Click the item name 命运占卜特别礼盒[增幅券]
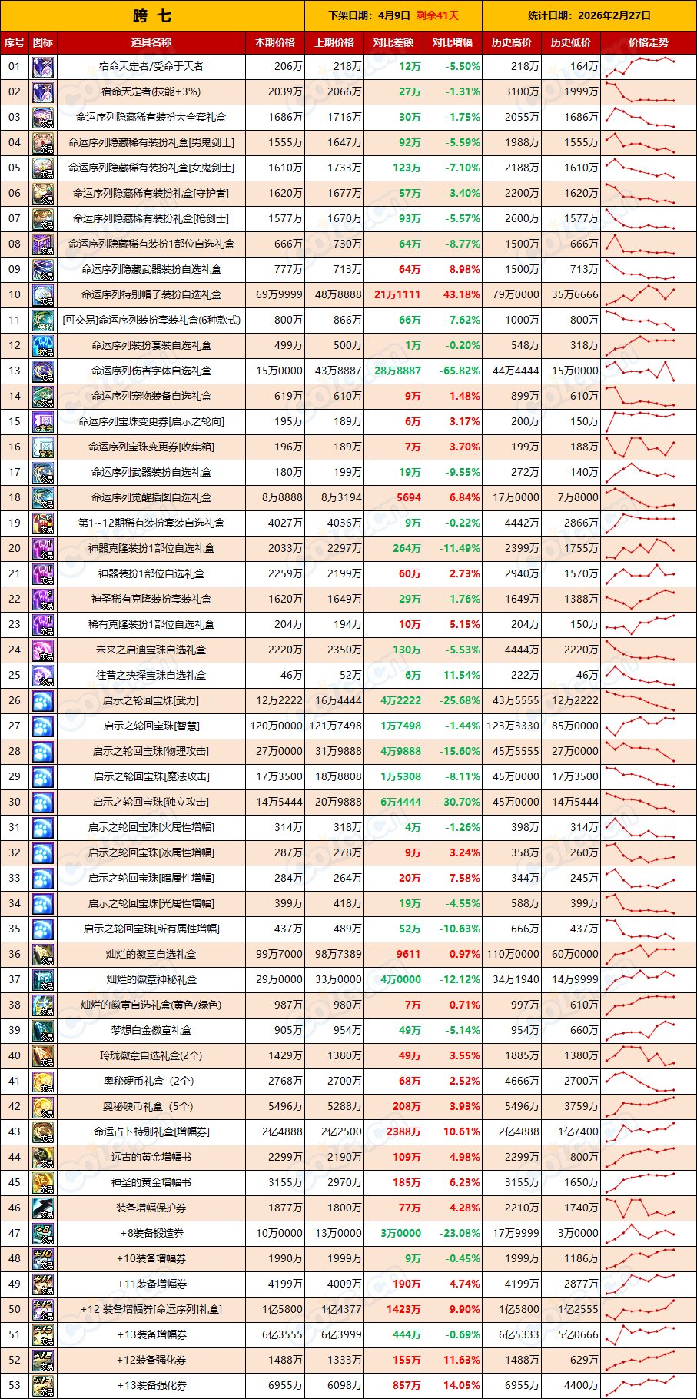The image size is (697, 1399). coord(151,1132)
